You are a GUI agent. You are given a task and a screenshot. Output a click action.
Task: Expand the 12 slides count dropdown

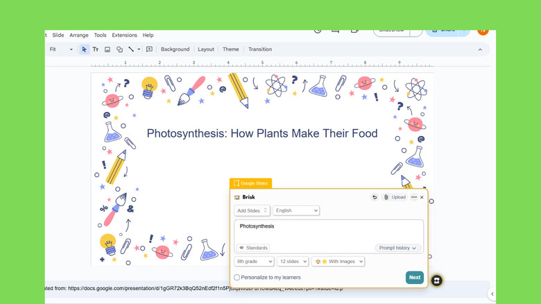pyautogui.click(x=293, y=262)
